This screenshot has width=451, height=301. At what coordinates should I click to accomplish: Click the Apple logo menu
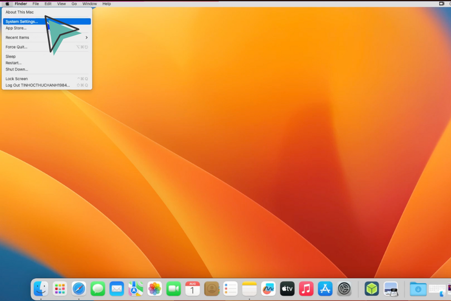(7, 4)
